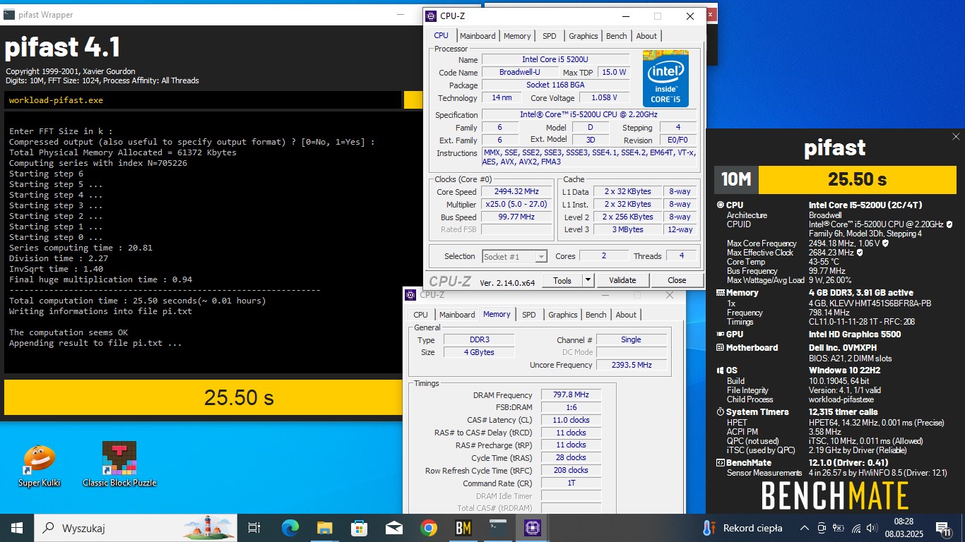Viewport: 965px width, 542px height.
Task: Open the Memory tab in front CPU-Z window
Action: 517,36
